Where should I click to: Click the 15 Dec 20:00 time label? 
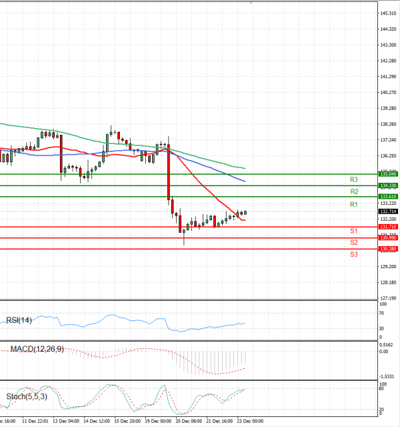127,421
